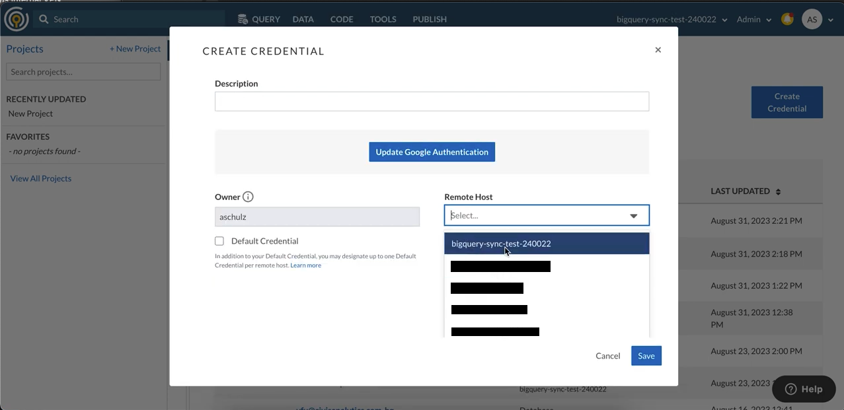Click the Search projects field
The height and width of the screenshot is (410, 844).
point(83,72)
